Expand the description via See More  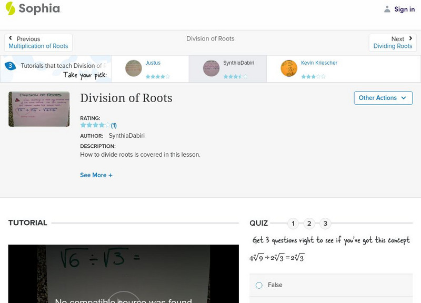96,175
